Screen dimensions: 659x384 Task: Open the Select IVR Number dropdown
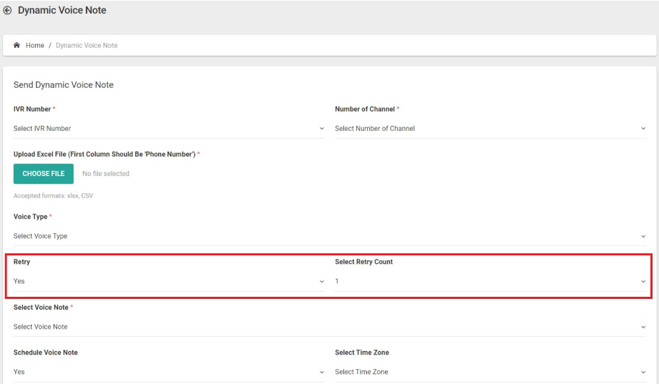tap(169, 129)
